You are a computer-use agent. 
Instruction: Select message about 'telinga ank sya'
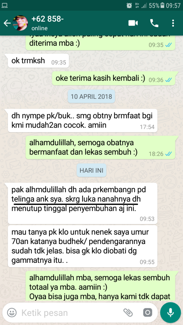83,203
